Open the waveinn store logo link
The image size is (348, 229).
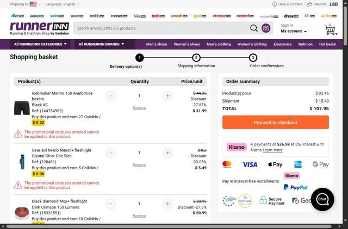point(37,16)
